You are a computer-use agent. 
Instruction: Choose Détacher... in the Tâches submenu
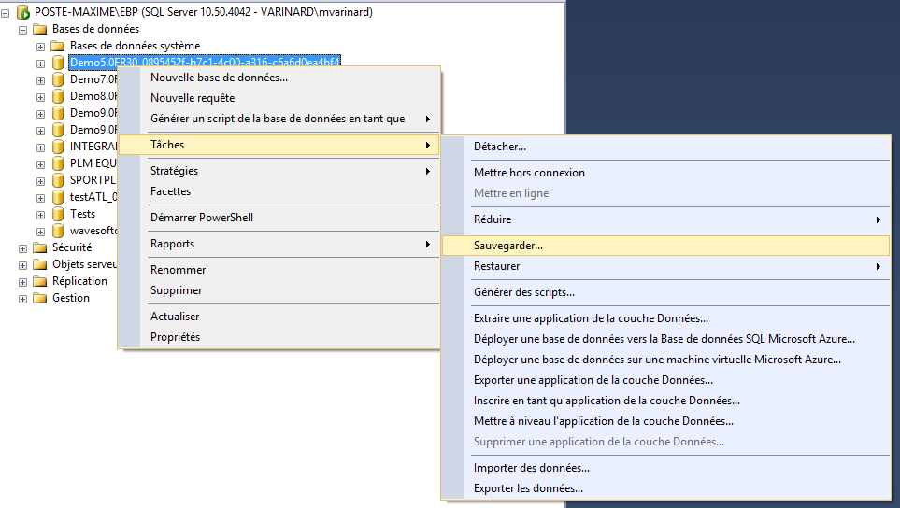[665, 147]
